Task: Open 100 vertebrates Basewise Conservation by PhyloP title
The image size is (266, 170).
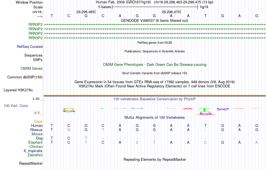Action: click(x=155, y=99)
